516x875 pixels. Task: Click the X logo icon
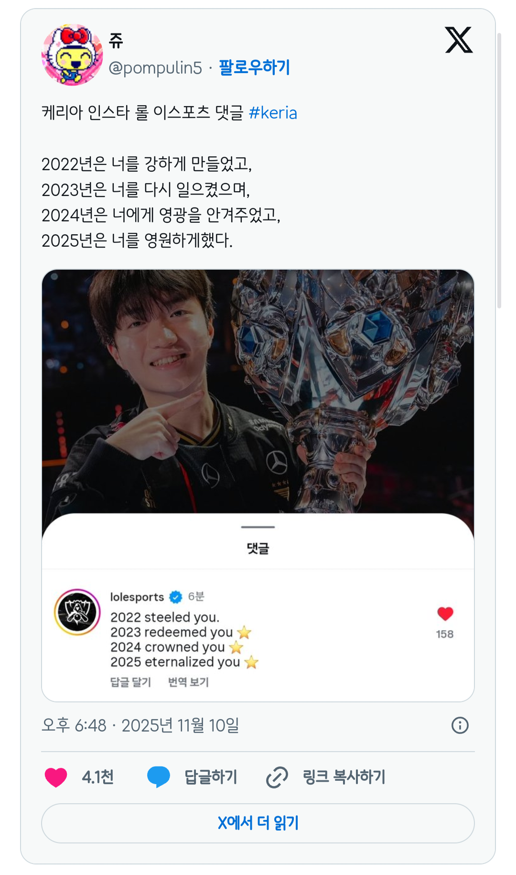pos(459,40)
